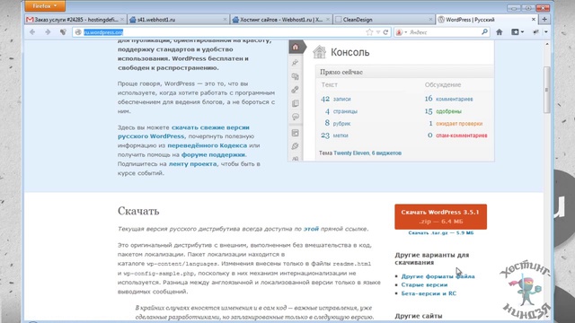Open the Firefox application menu
Screen dimensions: 575x323
(x=45, y=6)
